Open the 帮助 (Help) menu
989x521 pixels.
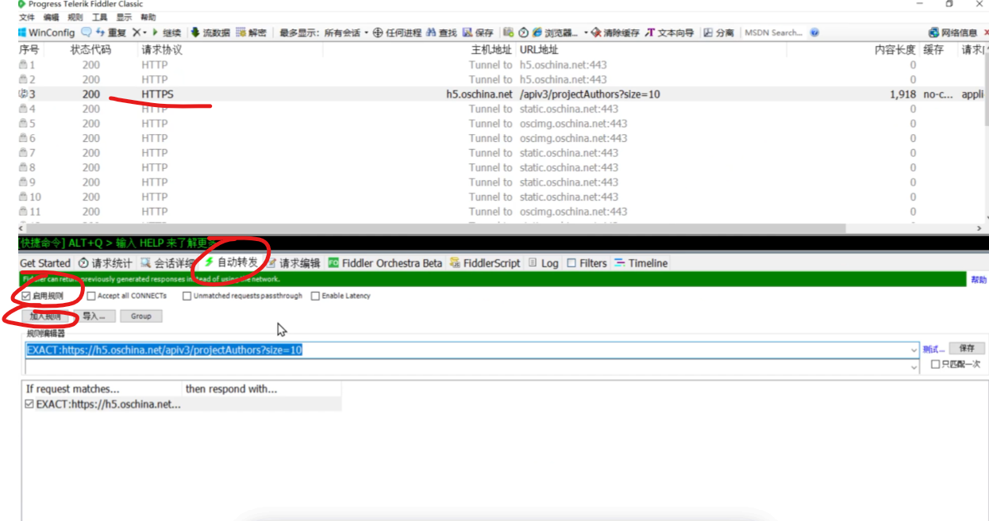[x=148, y=17]
